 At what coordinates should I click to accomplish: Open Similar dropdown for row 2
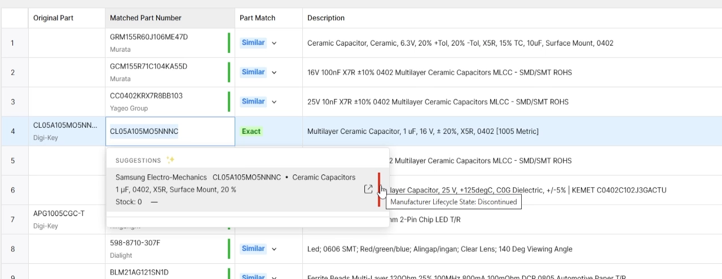pyautogui.click(x=274, y=73)
